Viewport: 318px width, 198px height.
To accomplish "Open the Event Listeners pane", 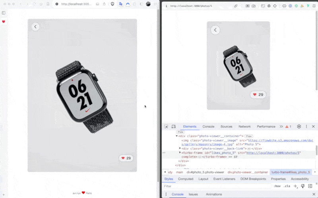I will 224,179.
